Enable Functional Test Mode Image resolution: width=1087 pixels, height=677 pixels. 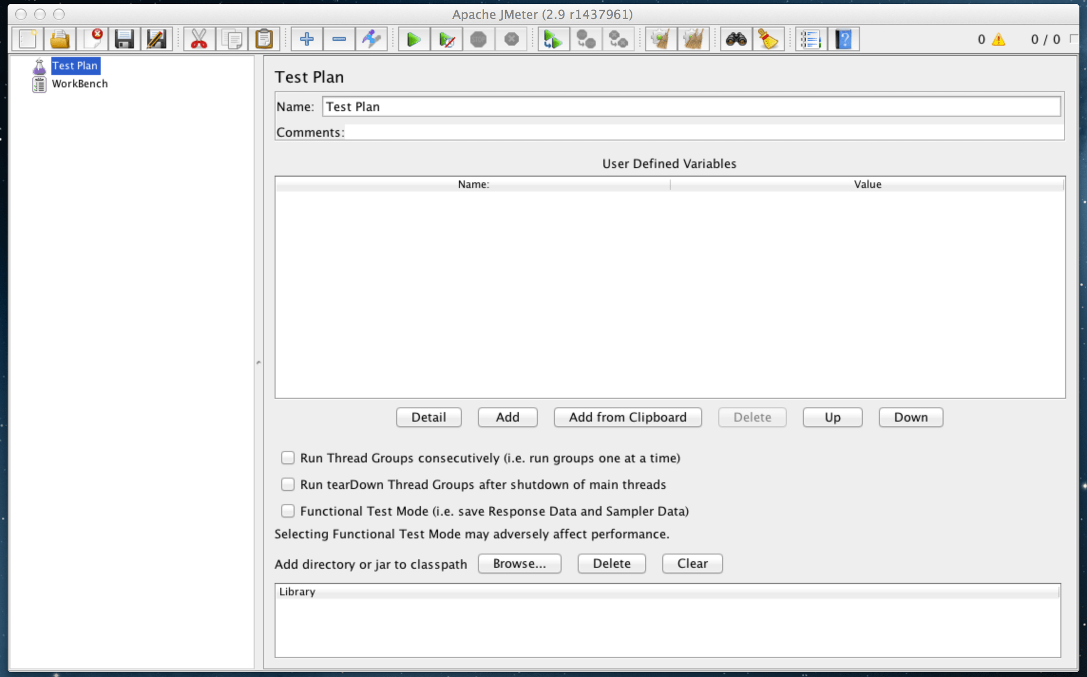288,511
